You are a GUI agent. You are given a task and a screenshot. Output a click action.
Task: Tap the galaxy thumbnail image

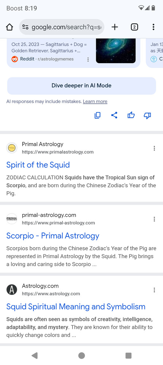116,51
